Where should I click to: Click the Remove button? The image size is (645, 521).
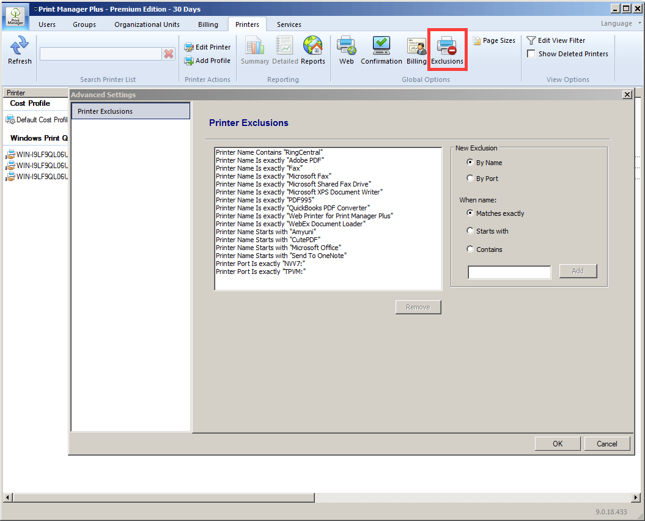[x=418, y=307]
